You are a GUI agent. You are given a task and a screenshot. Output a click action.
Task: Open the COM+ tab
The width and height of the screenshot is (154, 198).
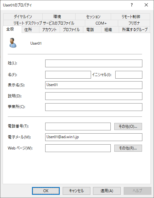point(101,23)
